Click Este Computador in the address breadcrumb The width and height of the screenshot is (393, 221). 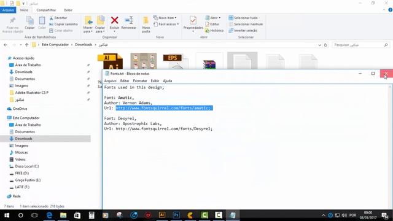point(55,45)
